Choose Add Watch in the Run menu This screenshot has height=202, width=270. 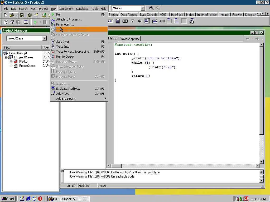pos(79,94)
